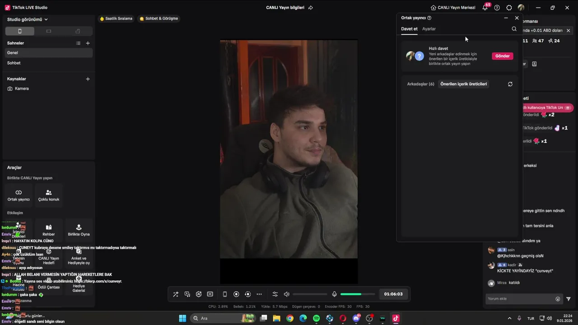The width and height of the screenshot is (578, 325).
Task: Open CANLI Yayın bilgileri
Action: pos(285,8)
